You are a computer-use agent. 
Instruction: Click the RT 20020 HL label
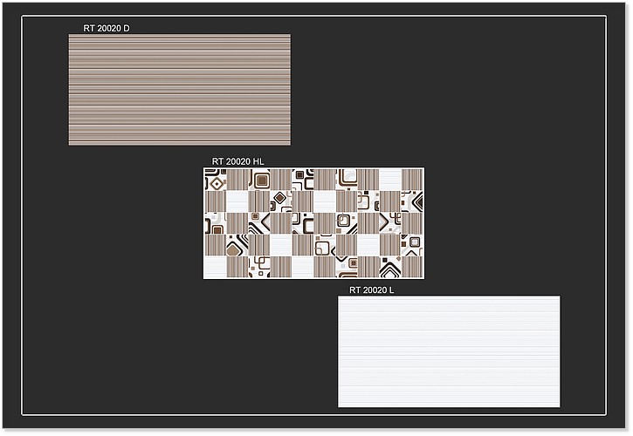pyautogui.click(x=237, y=161)
